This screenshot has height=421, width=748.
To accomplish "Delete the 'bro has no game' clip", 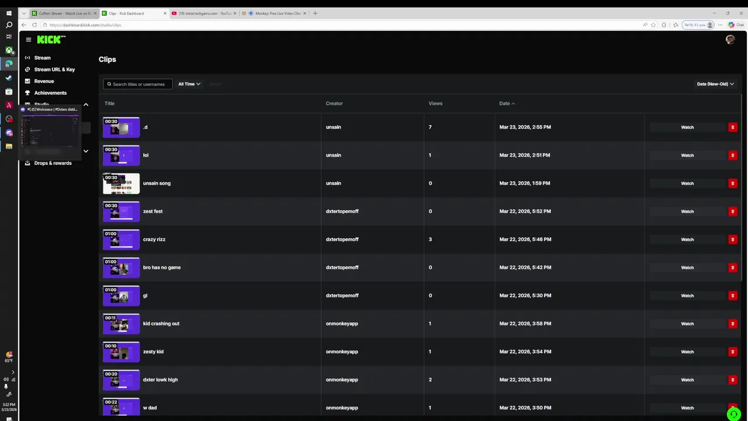I will 732,267.
